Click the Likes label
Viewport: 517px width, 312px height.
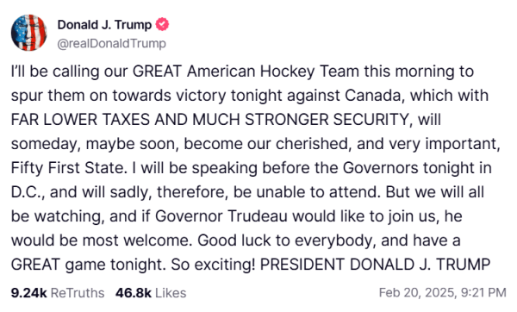pyautogui.click(x=171, y=292)
